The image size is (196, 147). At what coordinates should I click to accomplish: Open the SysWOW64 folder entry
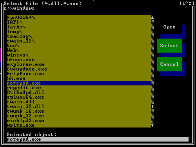pyautogui.click(x=79, y=18)
